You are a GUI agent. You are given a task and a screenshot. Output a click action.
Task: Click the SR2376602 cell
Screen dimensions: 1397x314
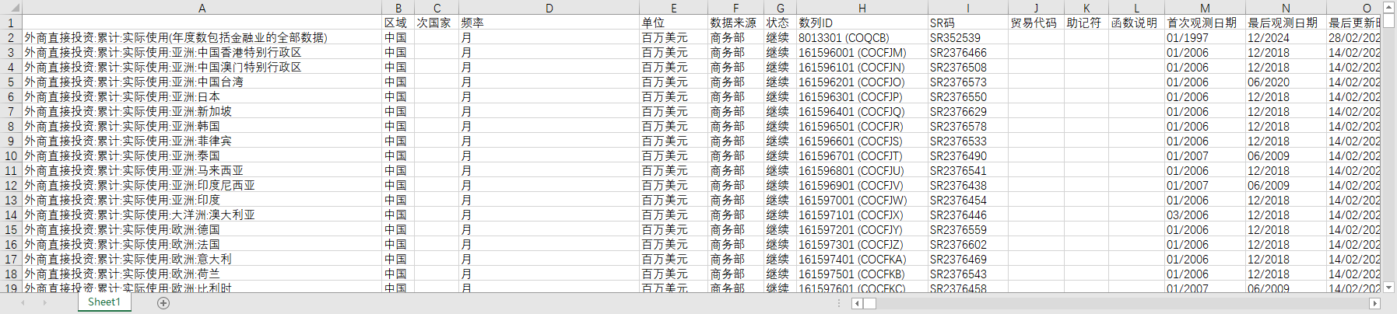click(968, 244)
